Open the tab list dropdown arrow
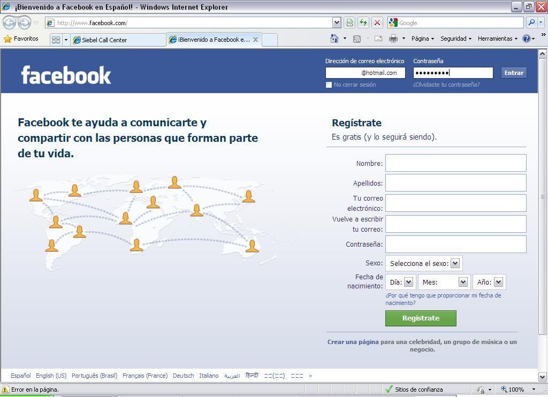 coord(66,40)
